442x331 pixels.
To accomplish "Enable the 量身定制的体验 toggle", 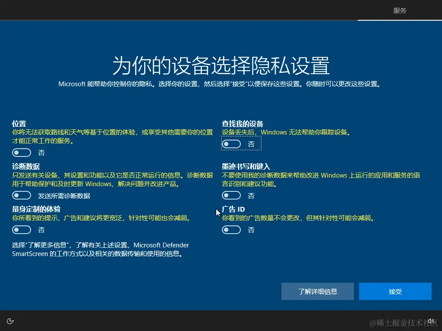I will (22, 230).
